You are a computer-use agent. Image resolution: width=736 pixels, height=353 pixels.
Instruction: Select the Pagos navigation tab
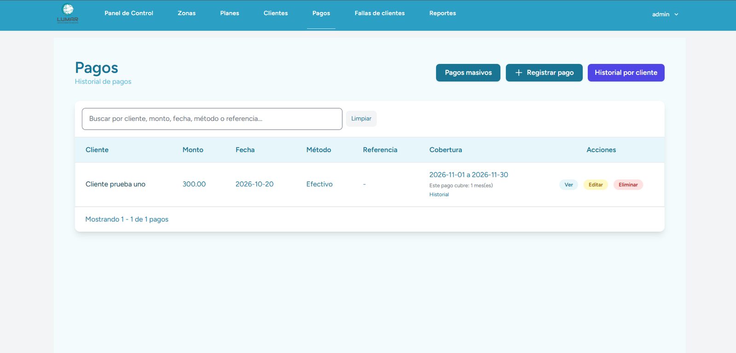click(321, 13)
